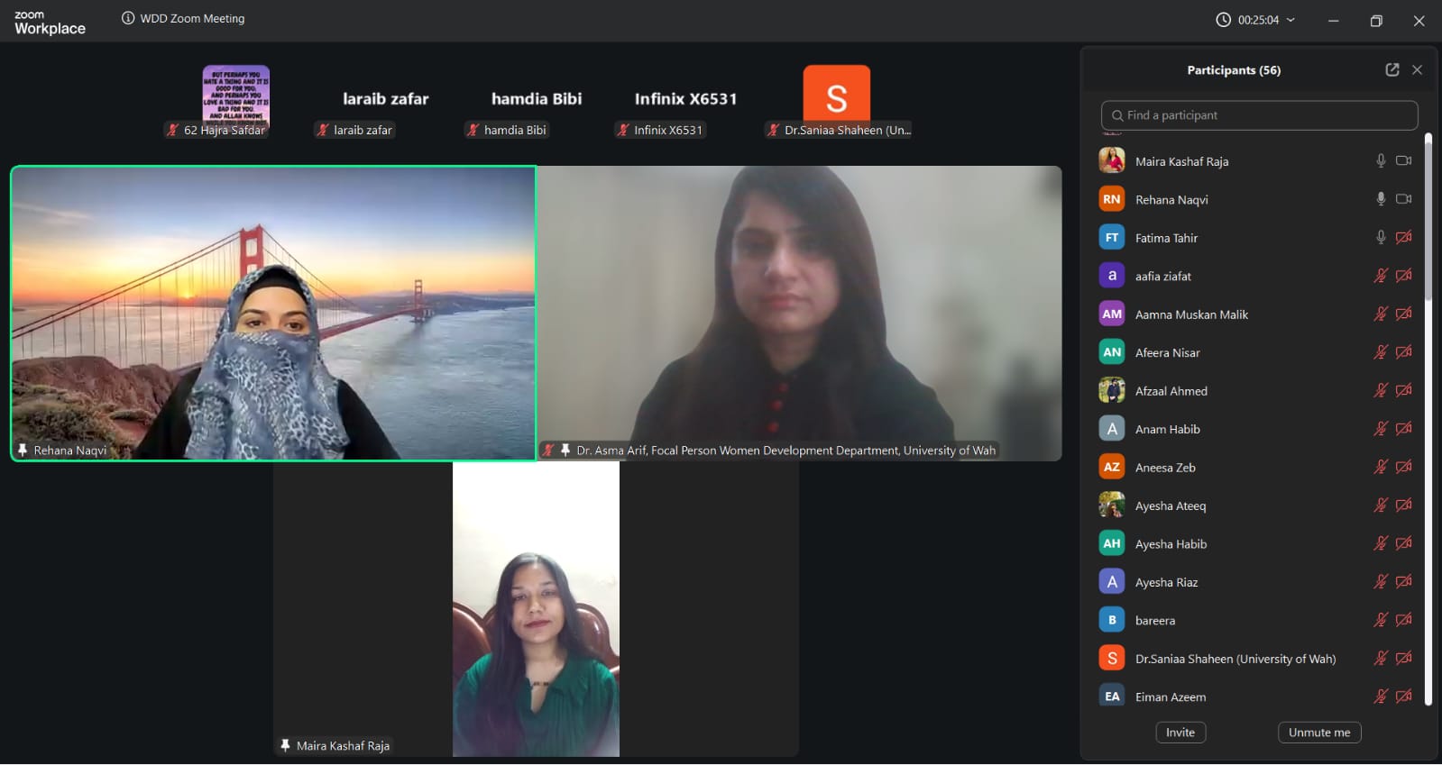Toggle the muted mic for aafia ziafat
Viewport: 1442px width, 765px height.
click(1380, 276)
